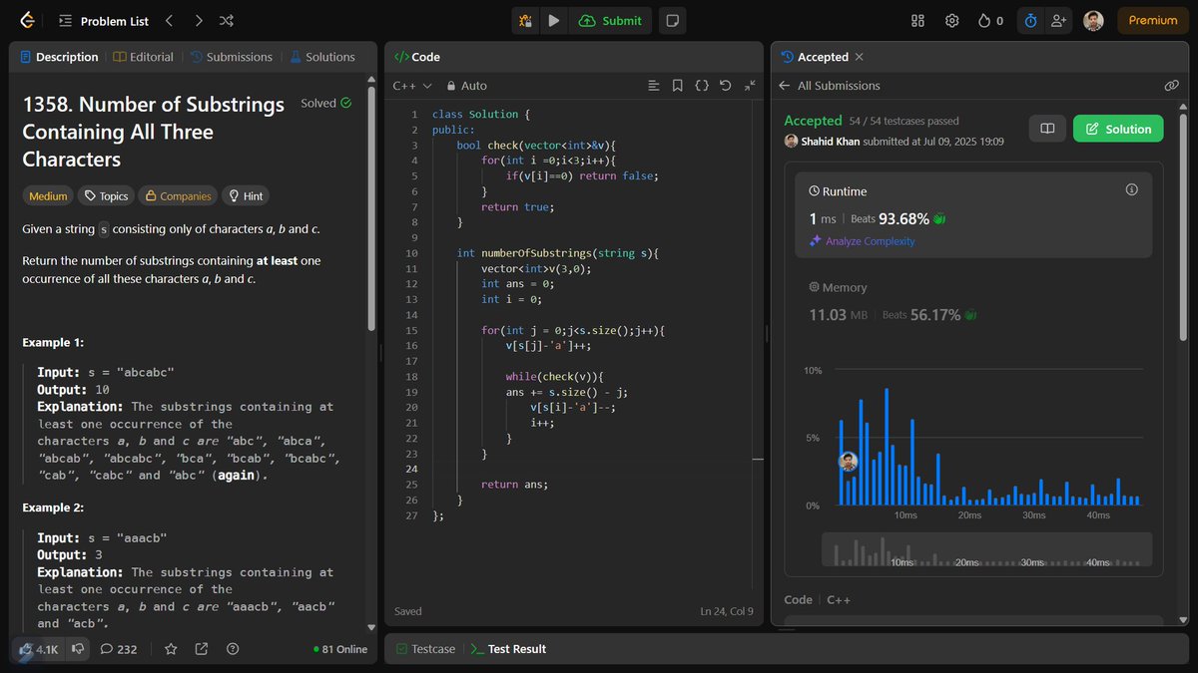Click the Solved status indicator
The image size is (1198, 673).
click(325, 103)
